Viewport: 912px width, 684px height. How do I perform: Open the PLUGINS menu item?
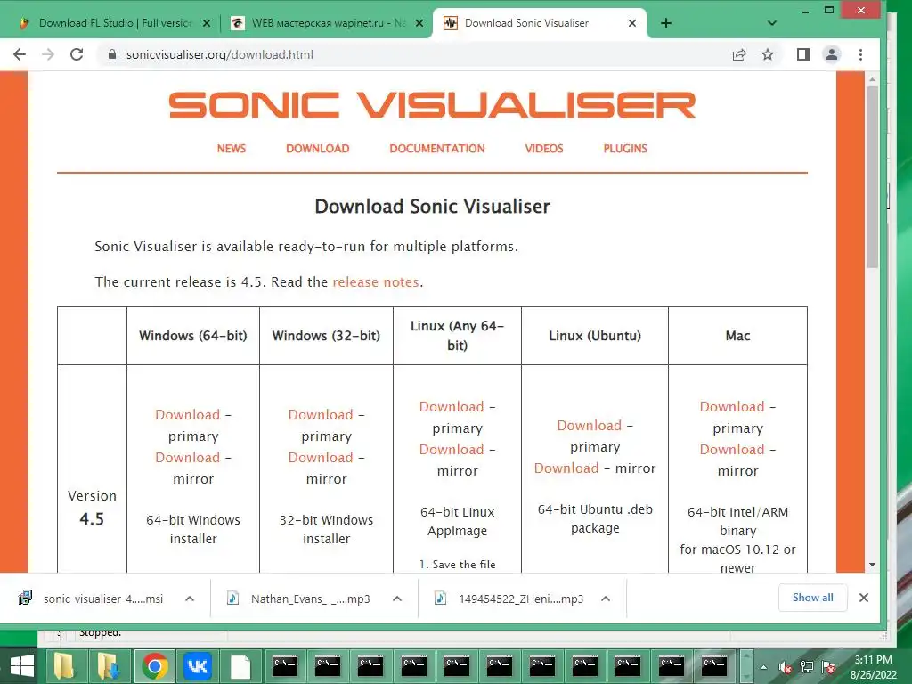[625, 149]
